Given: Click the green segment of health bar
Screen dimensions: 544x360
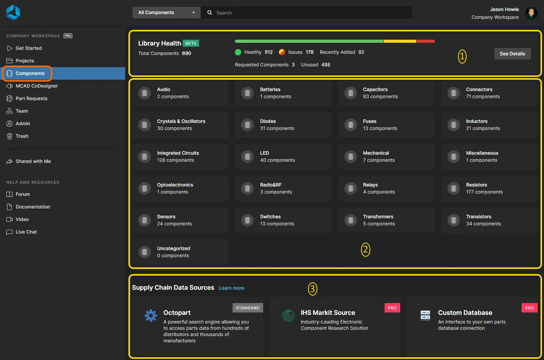Looking at the screenshot, I should click(309, 41).
